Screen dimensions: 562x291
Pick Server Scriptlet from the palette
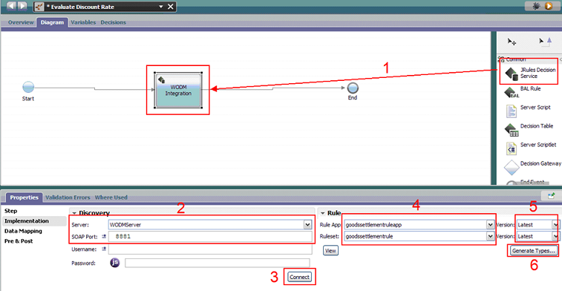pos(531,148)
